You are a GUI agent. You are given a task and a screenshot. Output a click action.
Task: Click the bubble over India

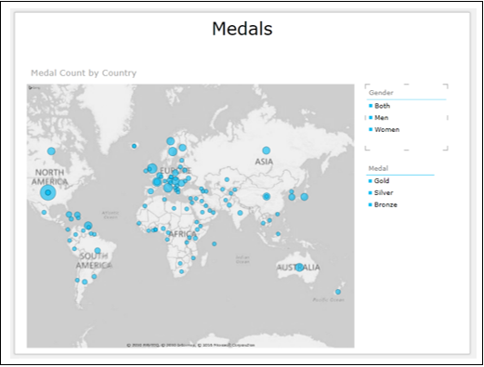[241, 213]
